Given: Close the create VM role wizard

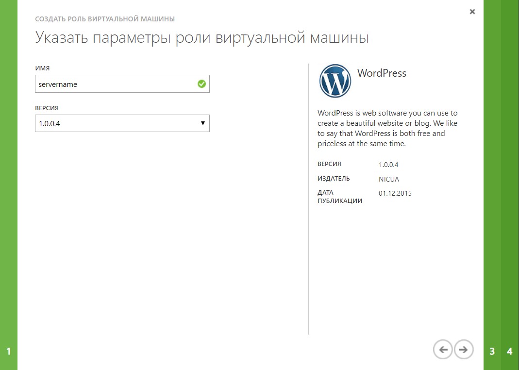Looking at the screenshot, I should 472,12.
